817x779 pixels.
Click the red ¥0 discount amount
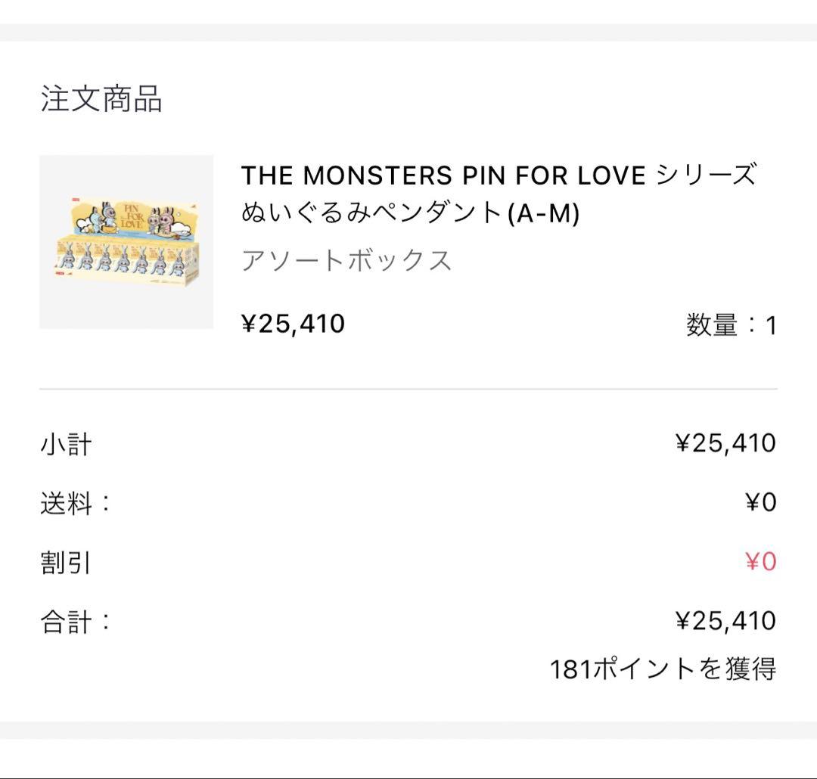point(760,563)
